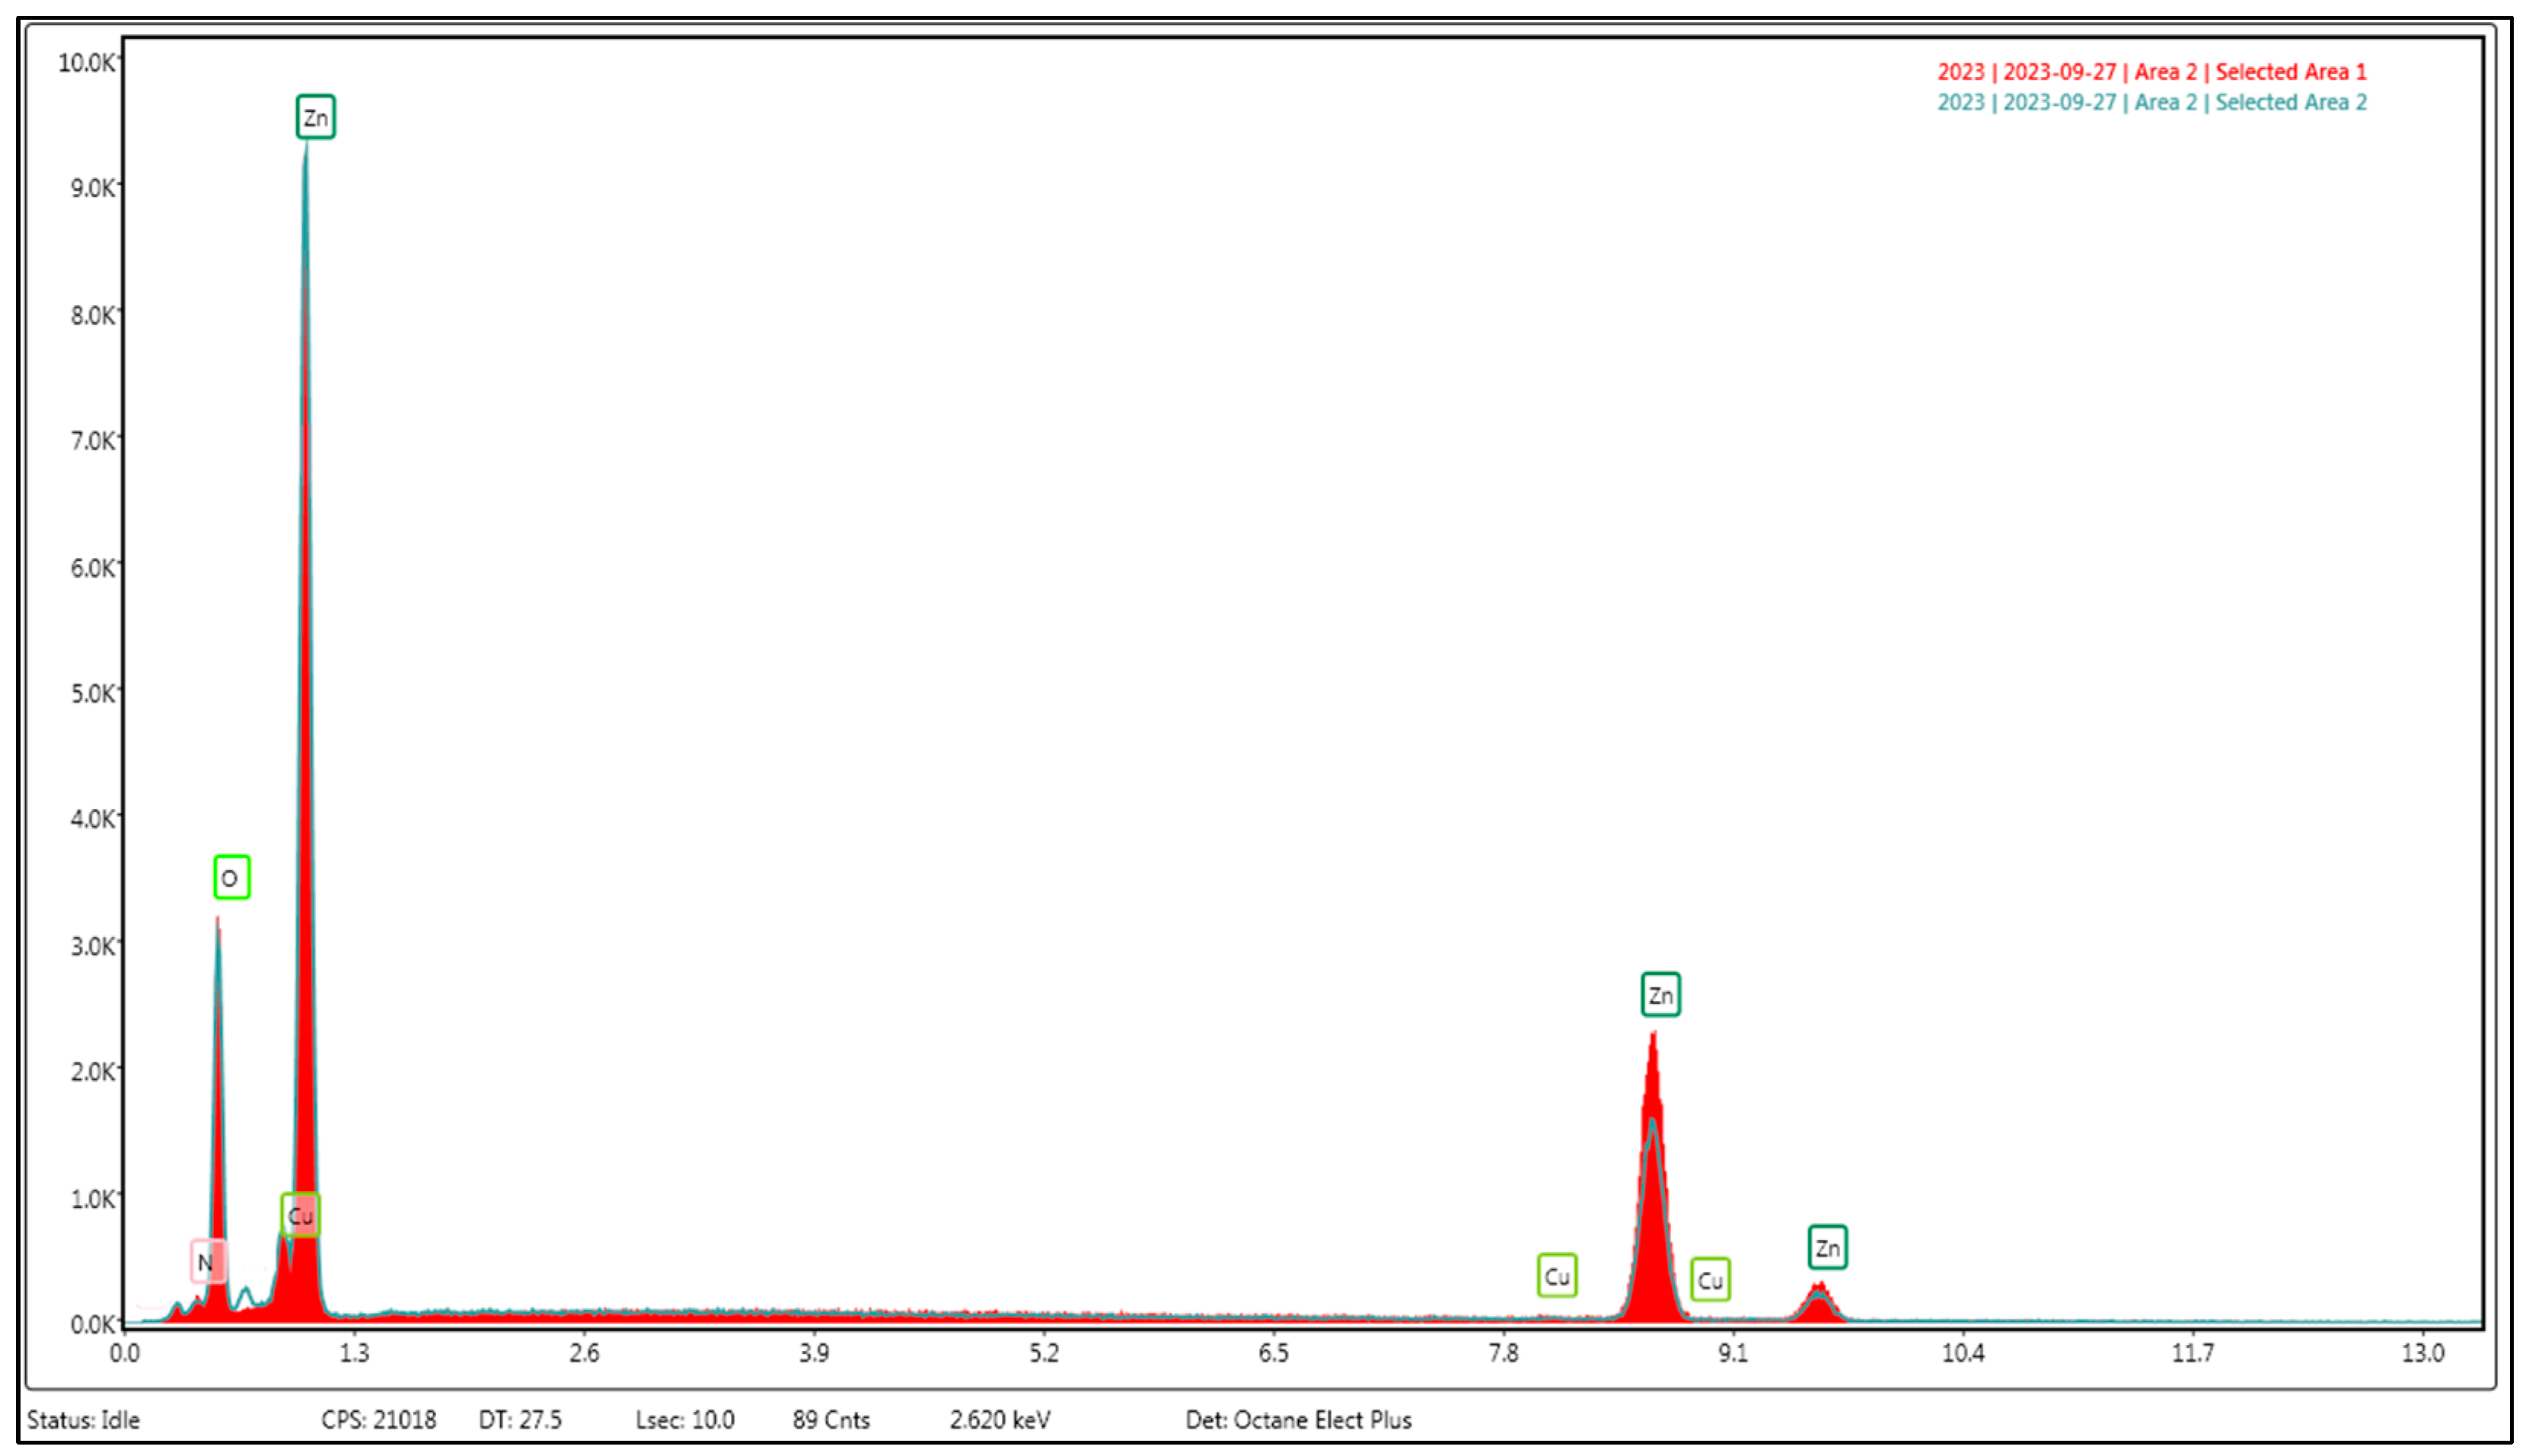The image size is (2526, 1456).
Task: Click the Status: Idle indicator
Action: pyautogui.click(x=83, y=1420)
